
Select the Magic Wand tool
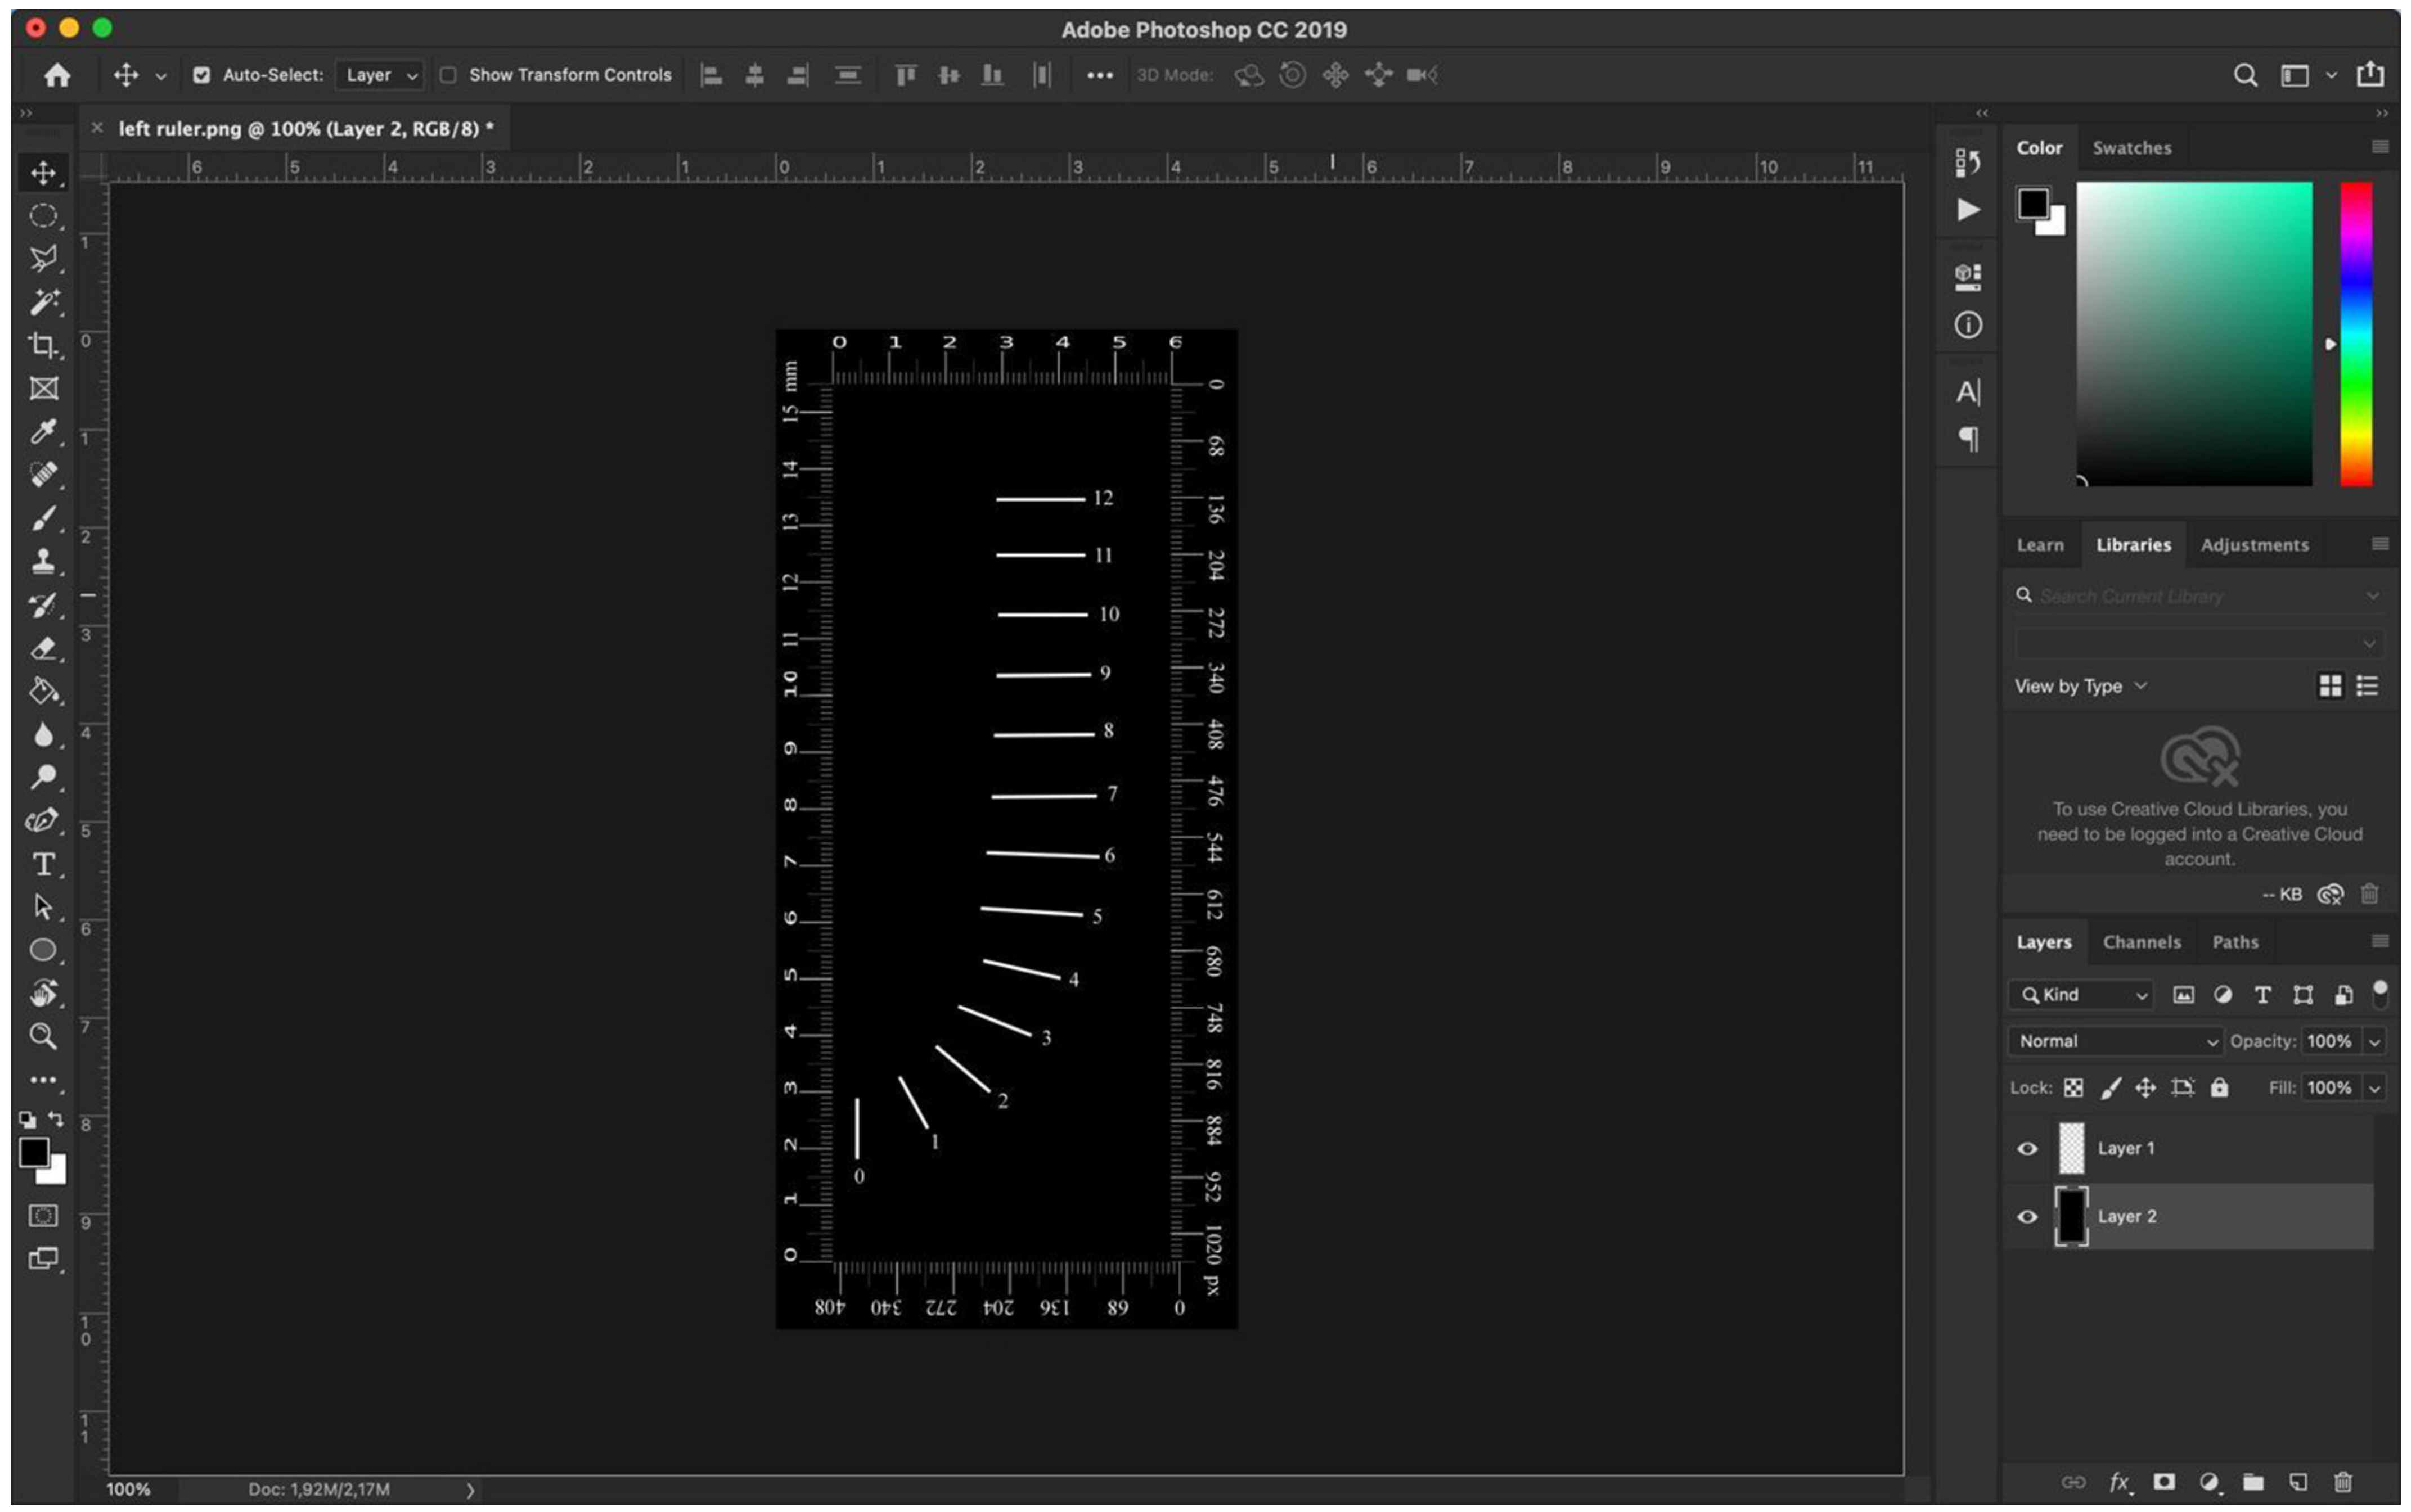[x=42, y=302]
